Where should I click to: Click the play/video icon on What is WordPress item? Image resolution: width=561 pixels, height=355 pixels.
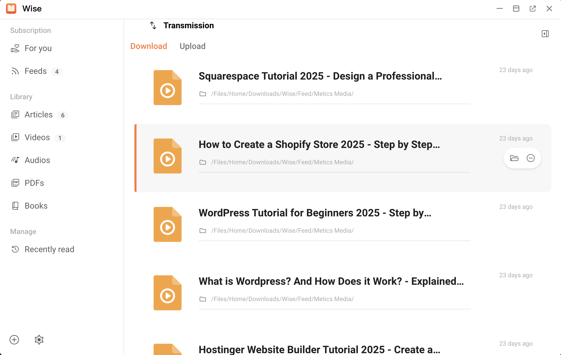[168, 293]
